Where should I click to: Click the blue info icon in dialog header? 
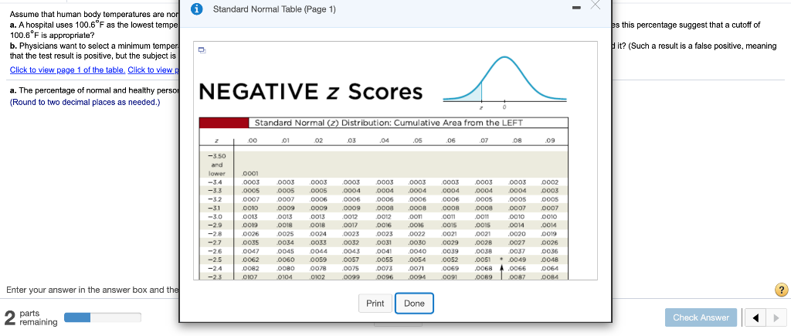point(199,9)
